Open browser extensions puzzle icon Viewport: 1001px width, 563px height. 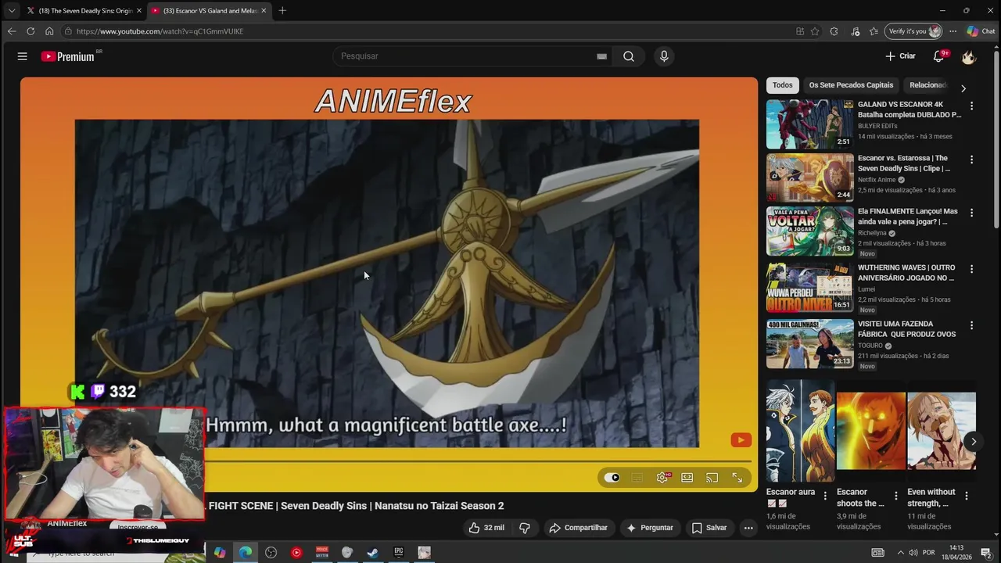(x=834, y=31)
